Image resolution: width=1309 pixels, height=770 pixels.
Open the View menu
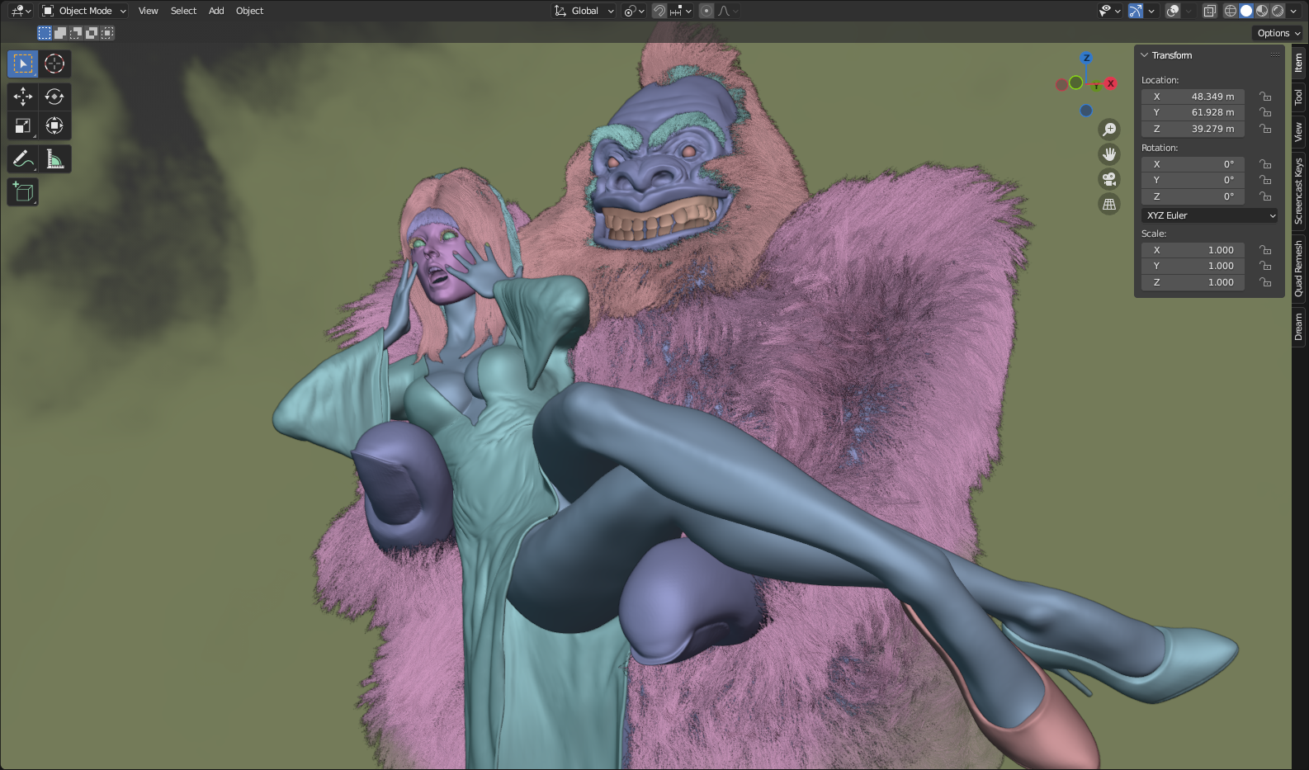click(x=148, y=11)
